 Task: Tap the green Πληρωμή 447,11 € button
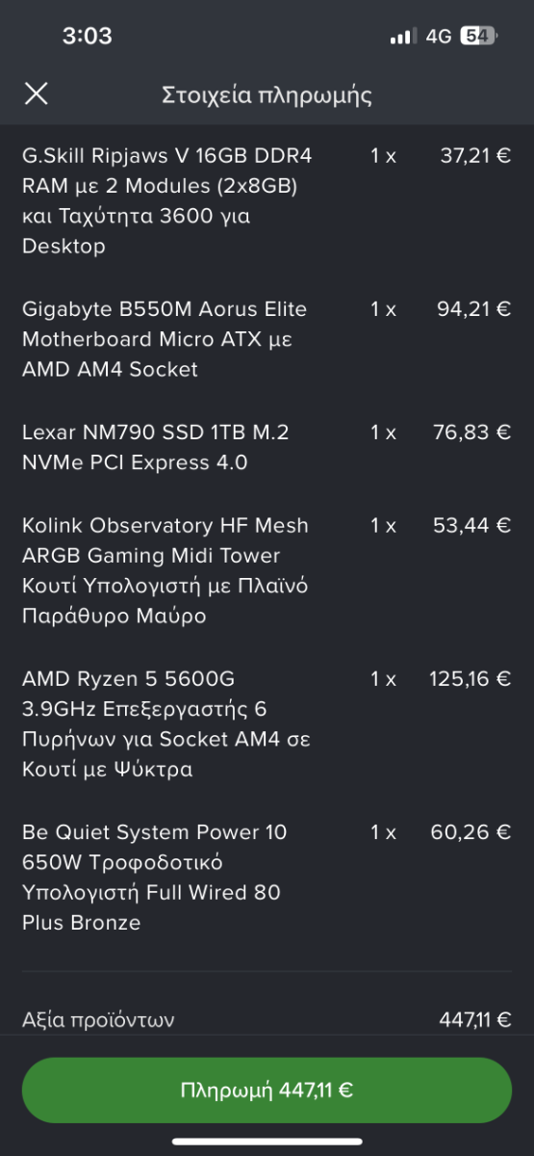coord(267,1090)
